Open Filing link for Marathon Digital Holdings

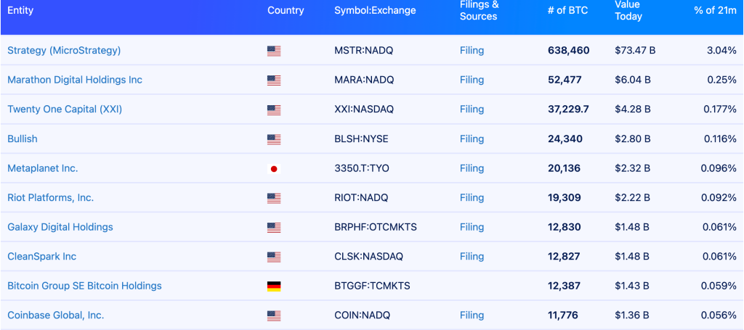(472, 80)
